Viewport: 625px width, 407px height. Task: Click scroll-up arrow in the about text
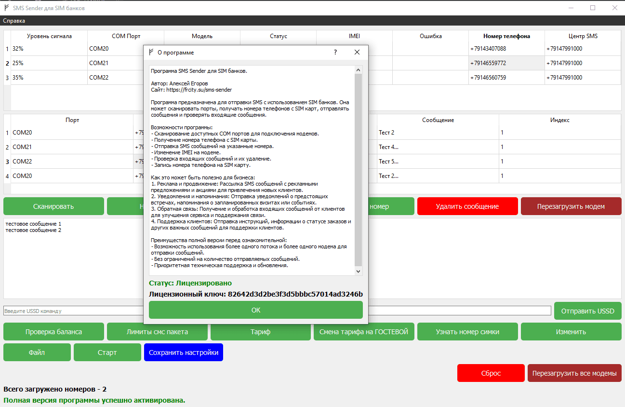pos(358,70)
